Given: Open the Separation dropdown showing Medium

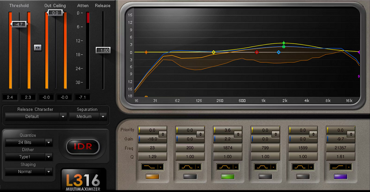Looking at the screenshot, I should pos(88,117).
